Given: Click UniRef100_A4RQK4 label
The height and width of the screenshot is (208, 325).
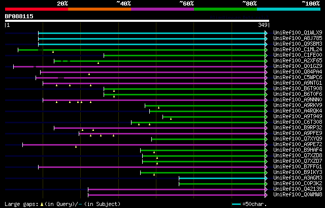Looking at the screenshot, I should point(298,111).
